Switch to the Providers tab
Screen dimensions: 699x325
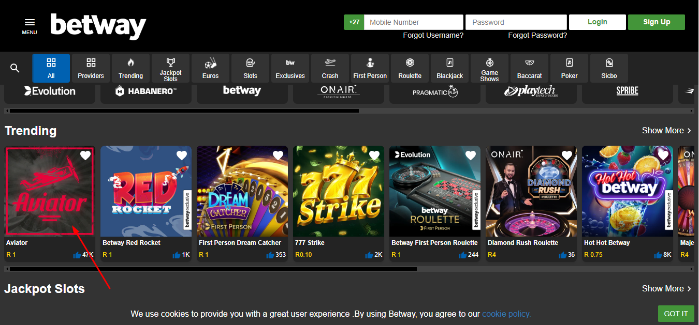click(91, 68)
